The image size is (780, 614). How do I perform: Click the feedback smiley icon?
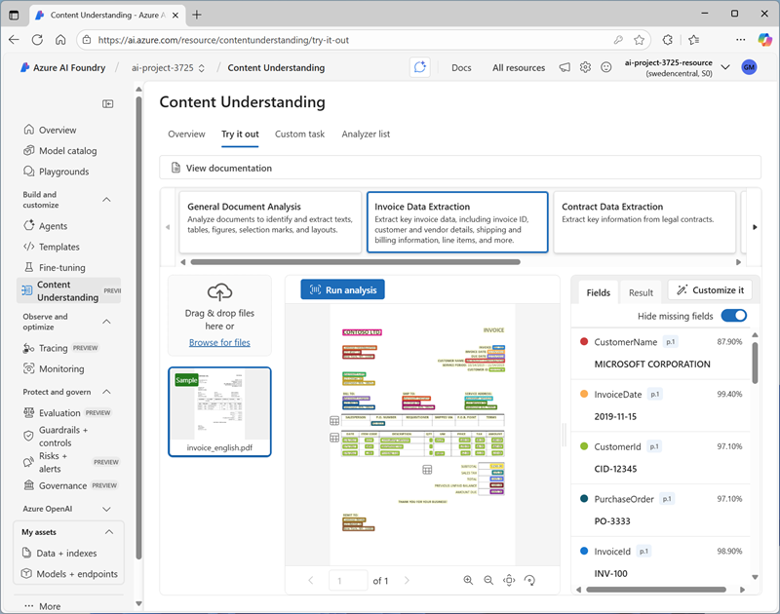coord(605,67)
